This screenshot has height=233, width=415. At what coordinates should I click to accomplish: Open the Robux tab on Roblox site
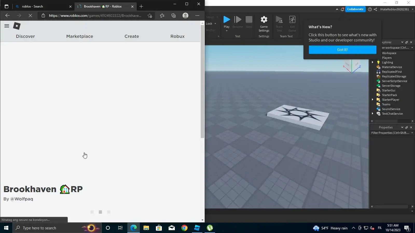pos(177,37)
